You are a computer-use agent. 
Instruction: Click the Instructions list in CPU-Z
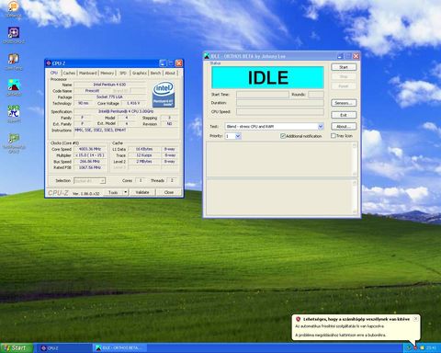[126, 132]
